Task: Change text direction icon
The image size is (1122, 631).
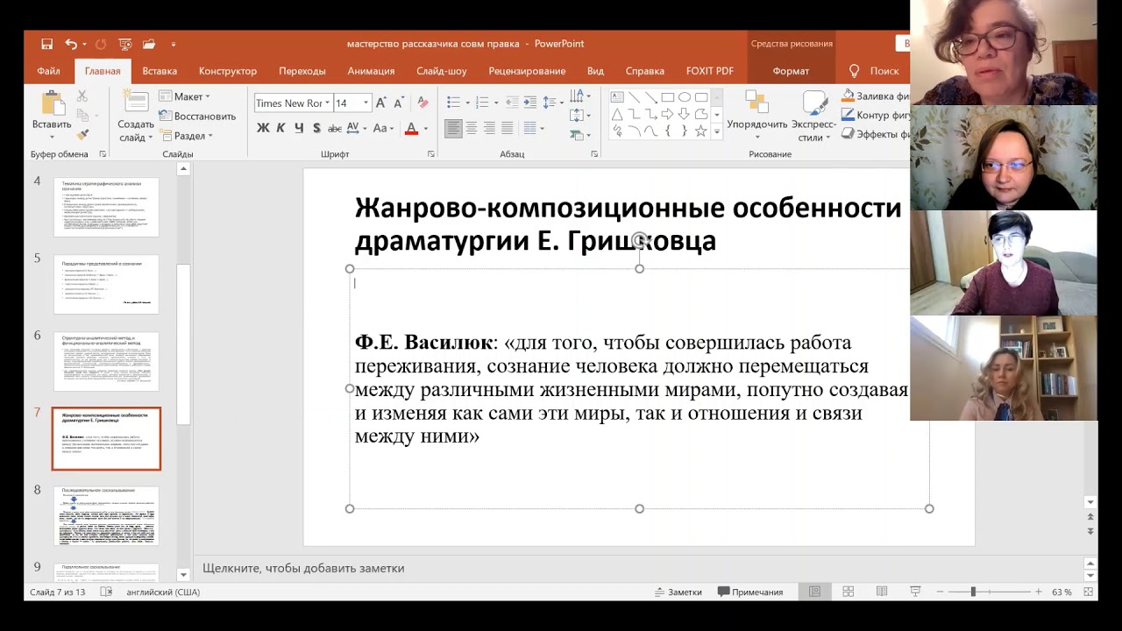Action: click(580, 96)
